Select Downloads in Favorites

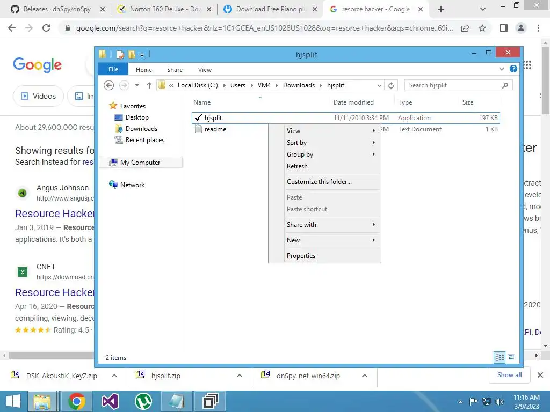click(141, 129)
